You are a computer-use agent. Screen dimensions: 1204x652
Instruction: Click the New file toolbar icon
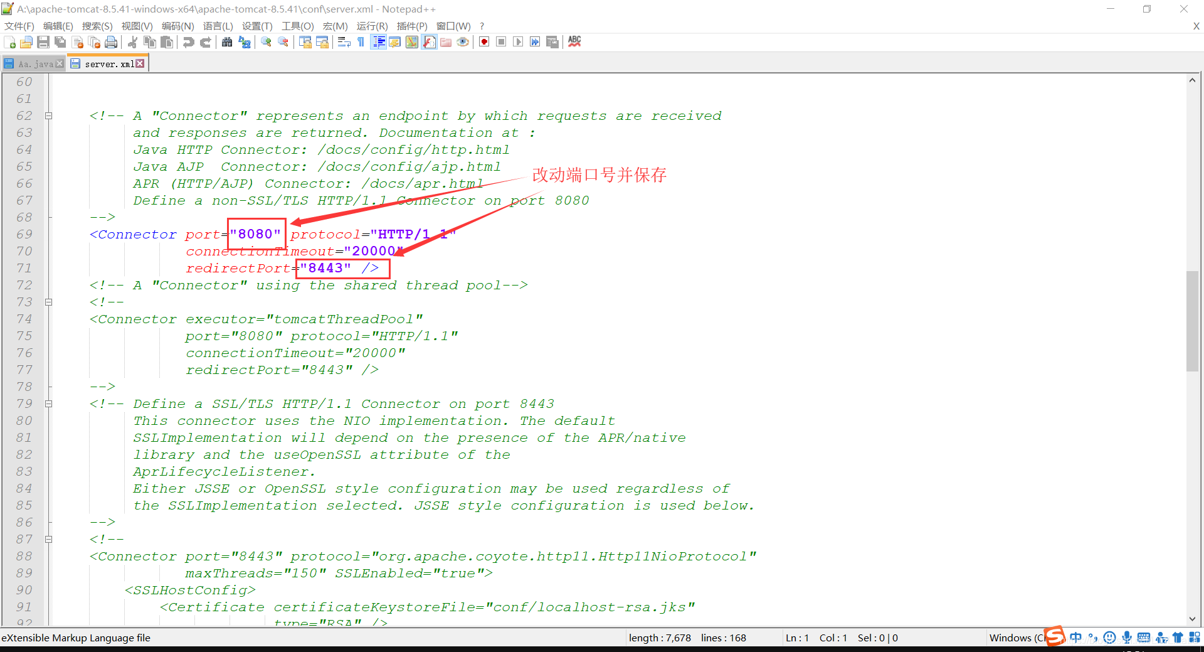pos(10,42)
